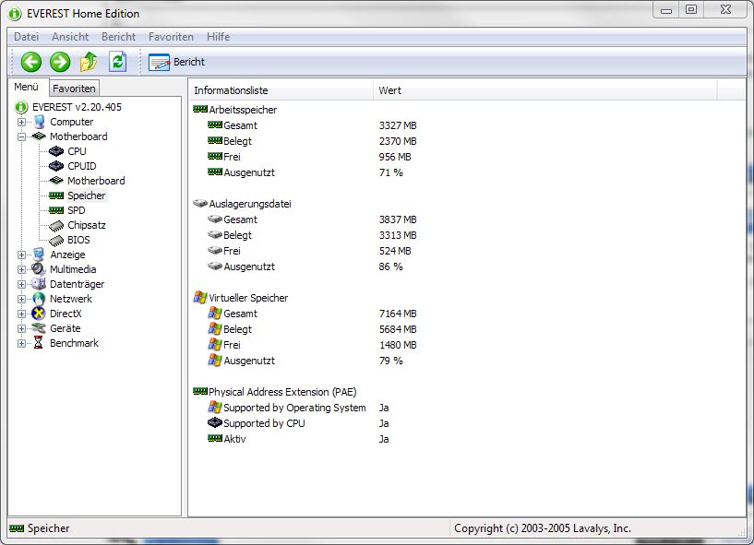The width and height of the screenshot is (754, 545).
Task: Expand the Benchmark tree node
Action: coord(21,343)
